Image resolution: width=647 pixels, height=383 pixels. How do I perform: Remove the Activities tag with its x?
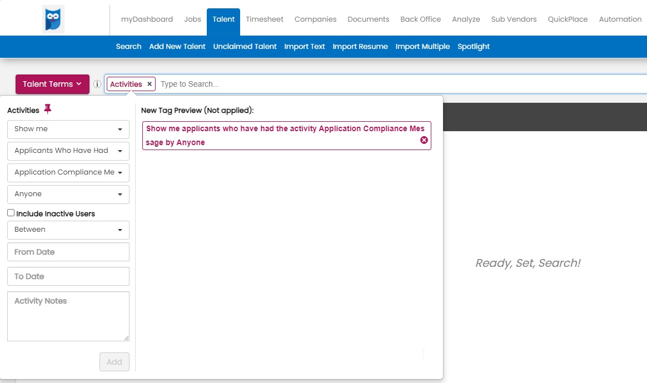point(150,84)
